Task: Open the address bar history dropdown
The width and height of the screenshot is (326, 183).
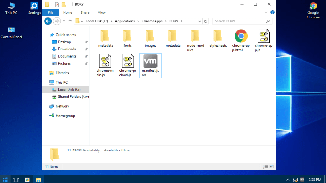Action: point(199,21)
